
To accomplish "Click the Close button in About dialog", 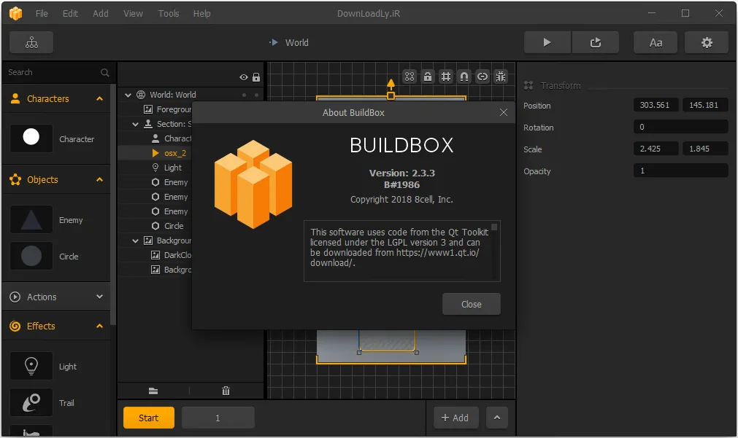I will tap(471, 304).
